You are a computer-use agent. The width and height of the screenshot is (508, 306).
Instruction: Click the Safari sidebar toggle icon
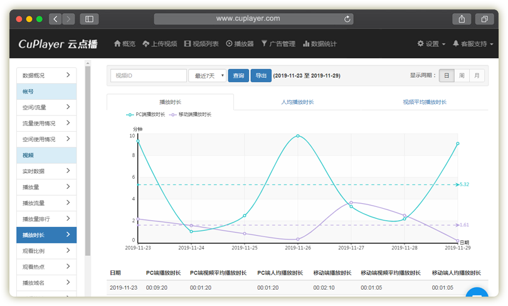click(x=88, y=19)
